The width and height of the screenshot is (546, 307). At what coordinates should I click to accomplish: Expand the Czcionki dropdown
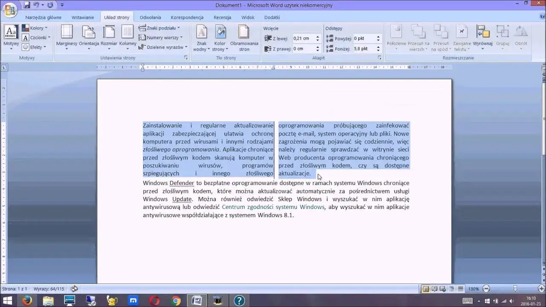click(x=37, y=37)
